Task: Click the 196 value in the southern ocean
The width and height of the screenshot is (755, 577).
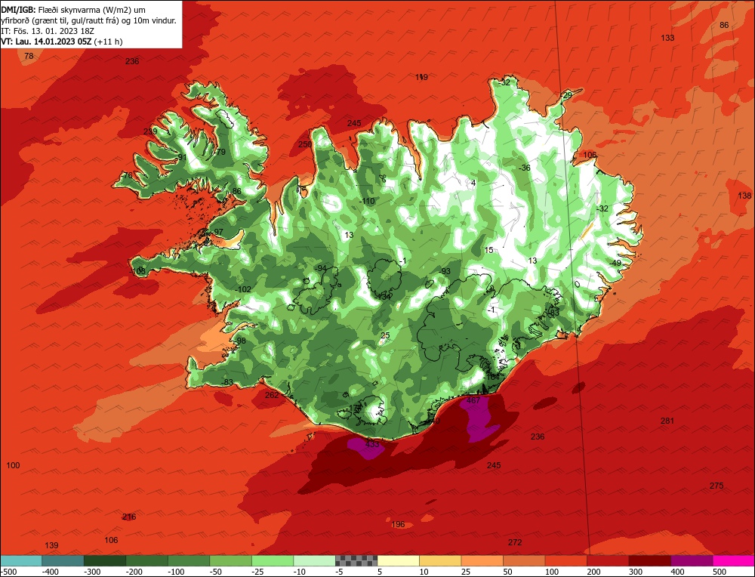Action: coord(398,524)
